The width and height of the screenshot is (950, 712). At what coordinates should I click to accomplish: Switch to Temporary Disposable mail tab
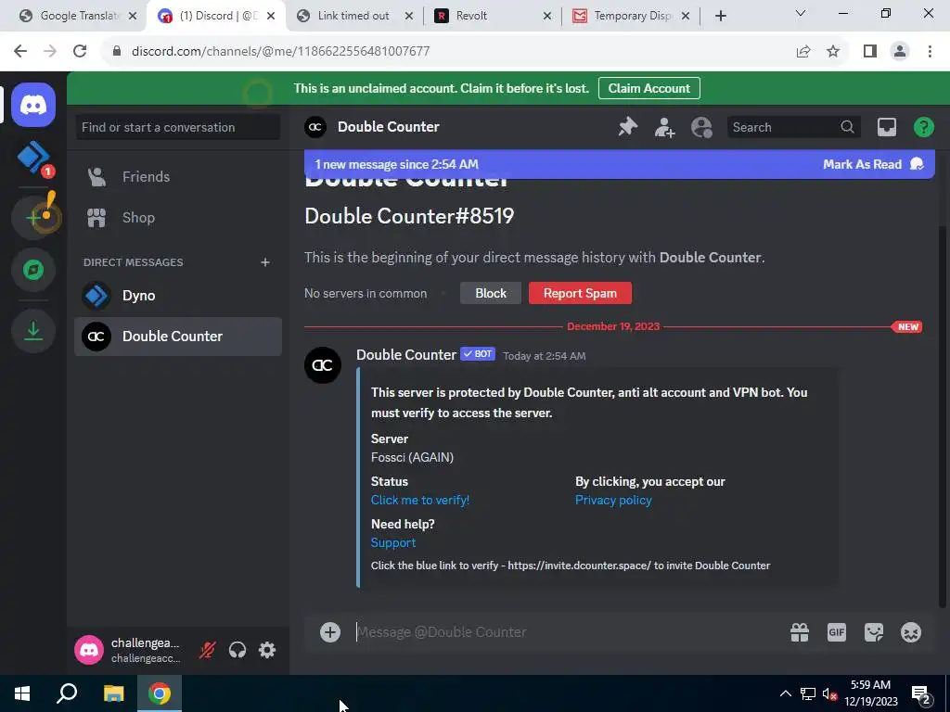[633, 16]
